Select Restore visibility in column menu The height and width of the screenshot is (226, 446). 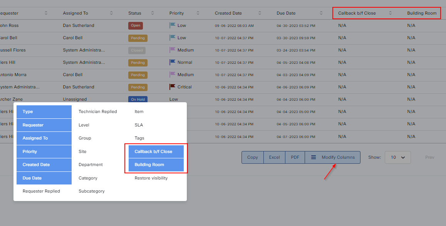[151, 178]
